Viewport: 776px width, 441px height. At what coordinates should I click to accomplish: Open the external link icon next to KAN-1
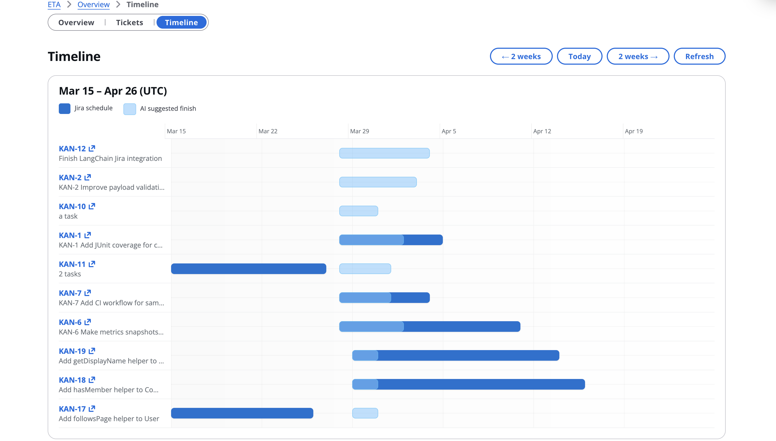87,235
